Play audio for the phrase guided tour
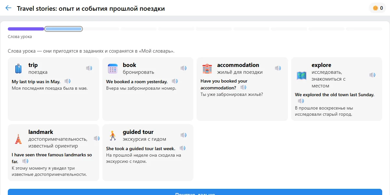This screenshot has width=390, height=195. [184, 135]
